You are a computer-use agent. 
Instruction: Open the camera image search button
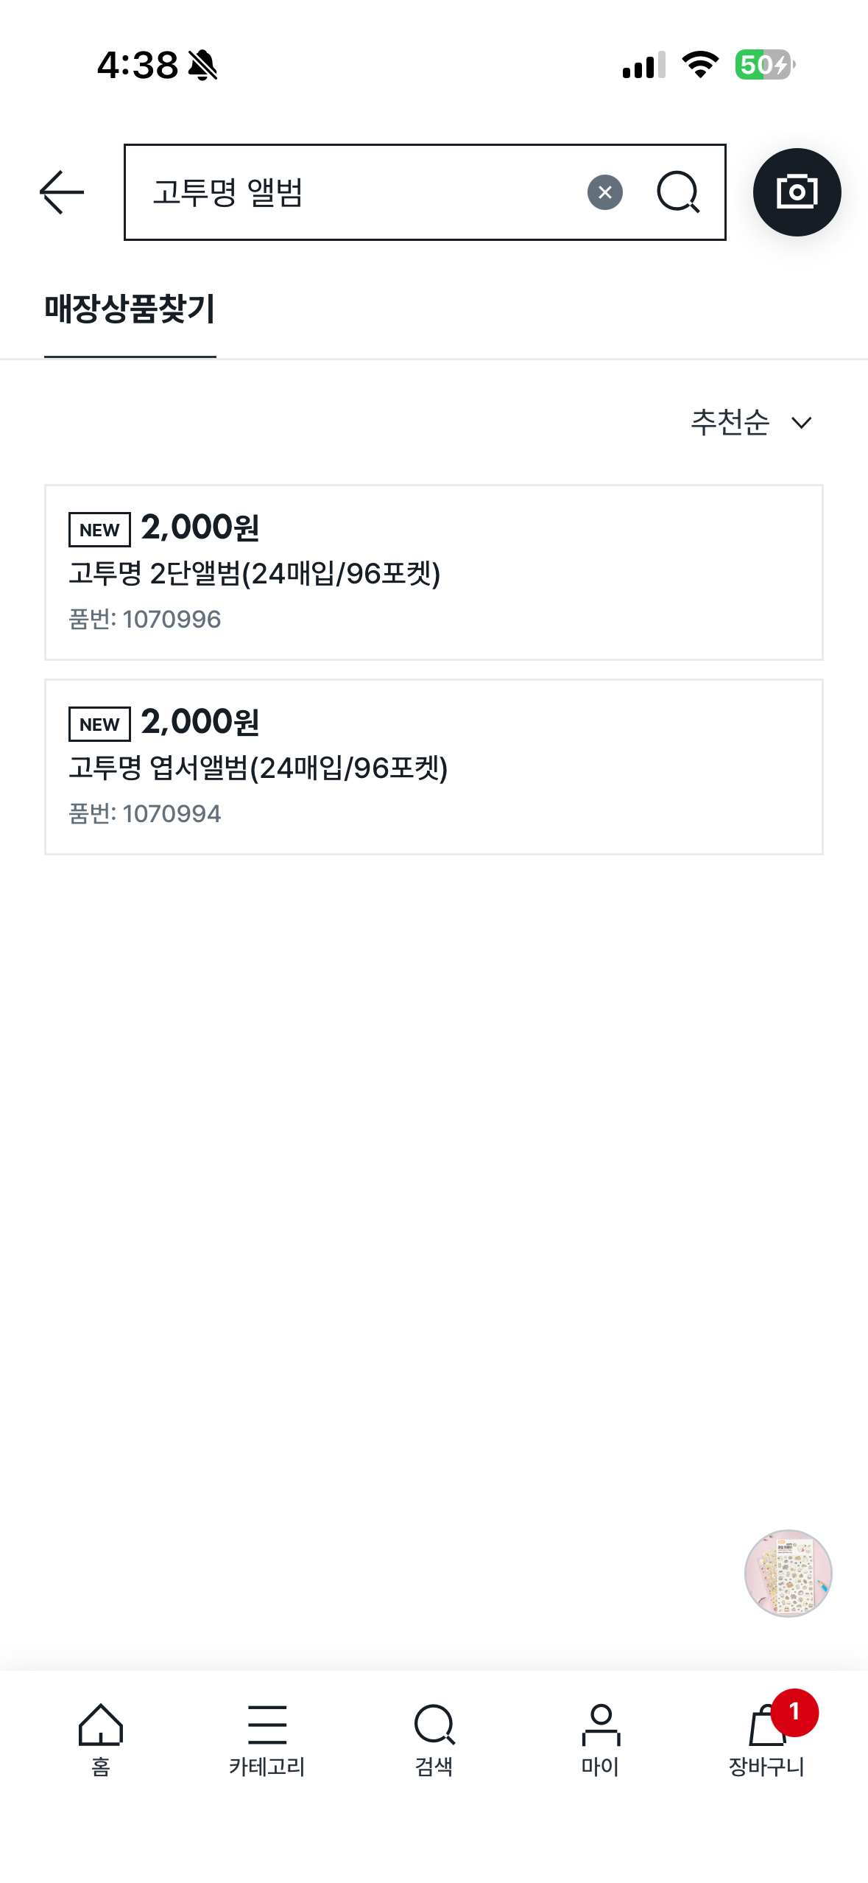click(797, 192)
